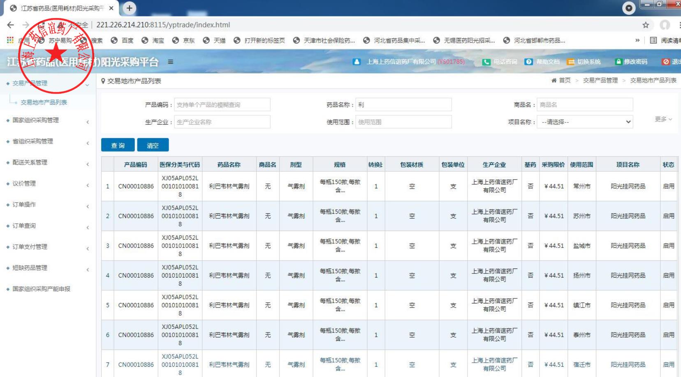Expand 订单支付管理 sidebar menu

(x=48, y=247)
